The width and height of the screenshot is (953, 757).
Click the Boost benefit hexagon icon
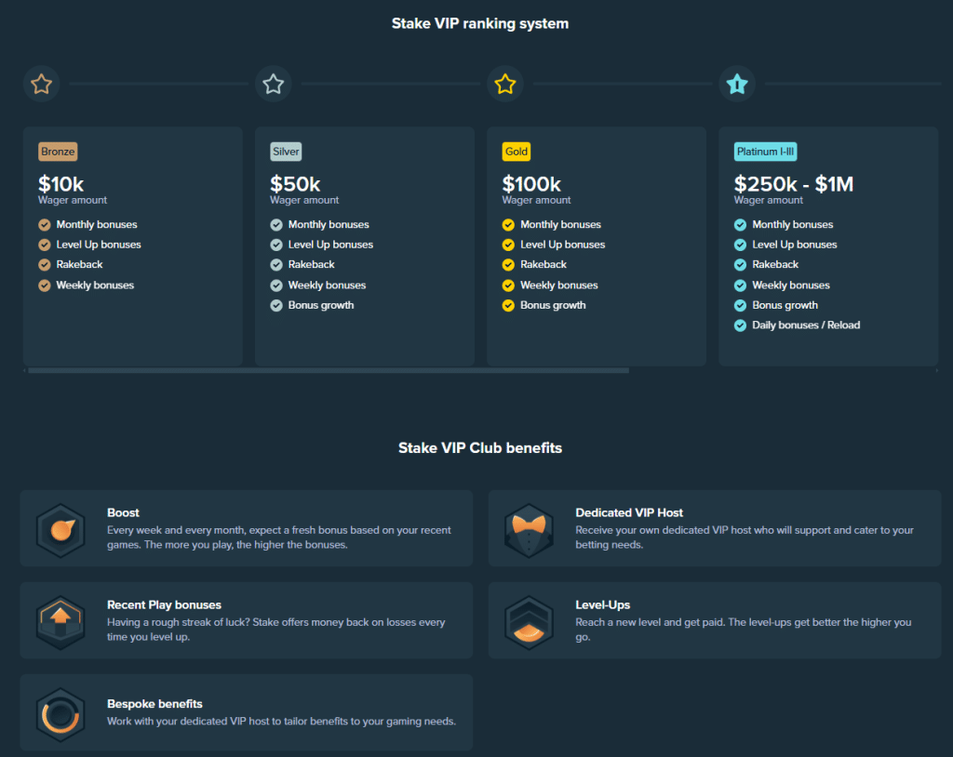pos(60,530)
